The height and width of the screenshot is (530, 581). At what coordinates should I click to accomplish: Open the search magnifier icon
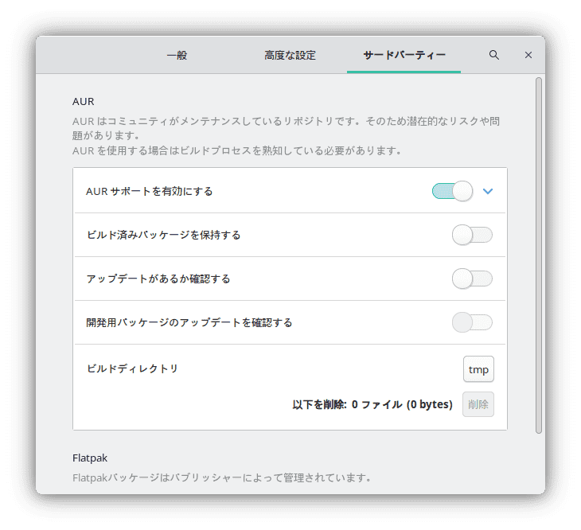coord(493,55)
